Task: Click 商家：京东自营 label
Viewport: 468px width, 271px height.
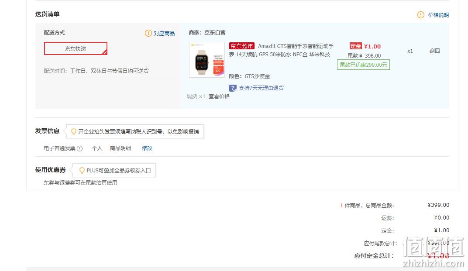Action: tap(207, 33)
